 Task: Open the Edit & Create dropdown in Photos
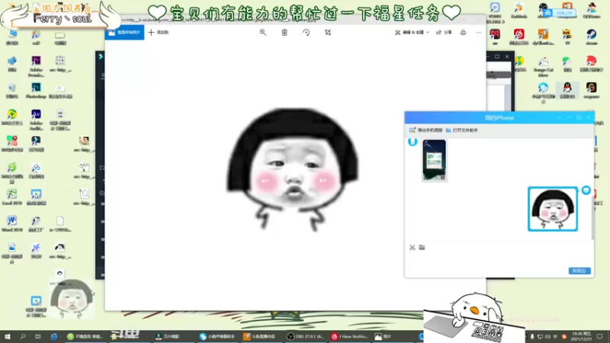coord(412,32)
